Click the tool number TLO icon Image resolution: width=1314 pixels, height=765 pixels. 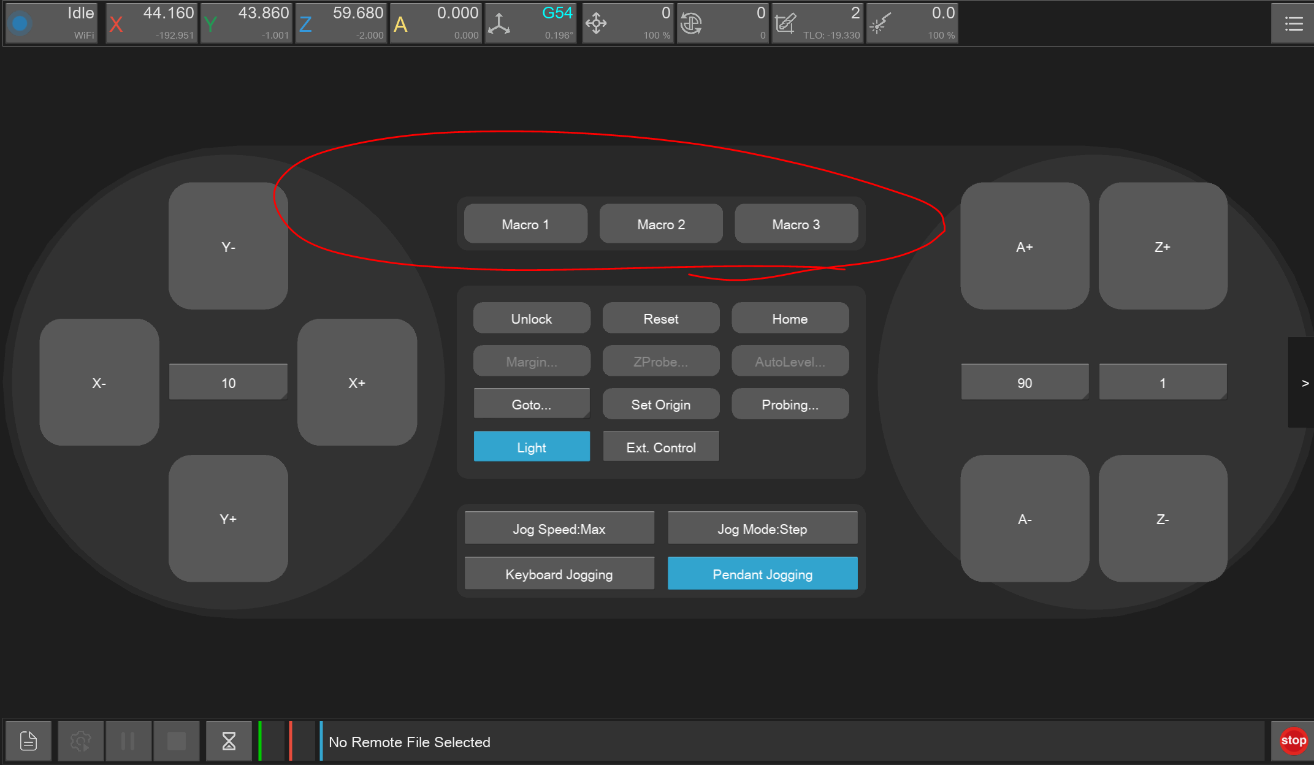pos(785,24)
